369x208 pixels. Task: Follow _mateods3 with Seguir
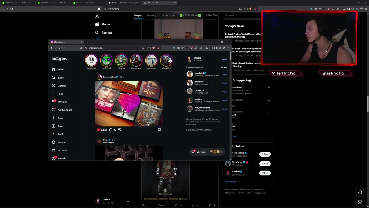225,83
